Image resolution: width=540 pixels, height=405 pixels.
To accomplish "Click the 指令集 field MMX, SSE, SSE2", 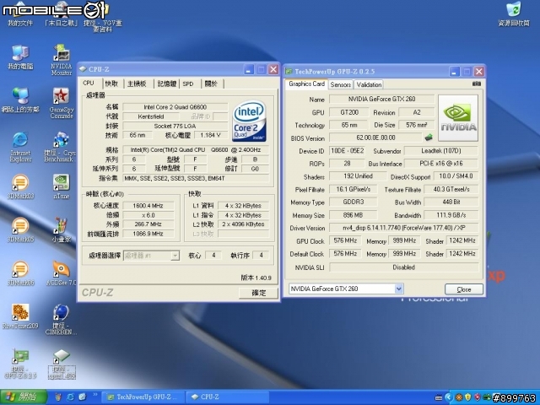I will 196,178.
